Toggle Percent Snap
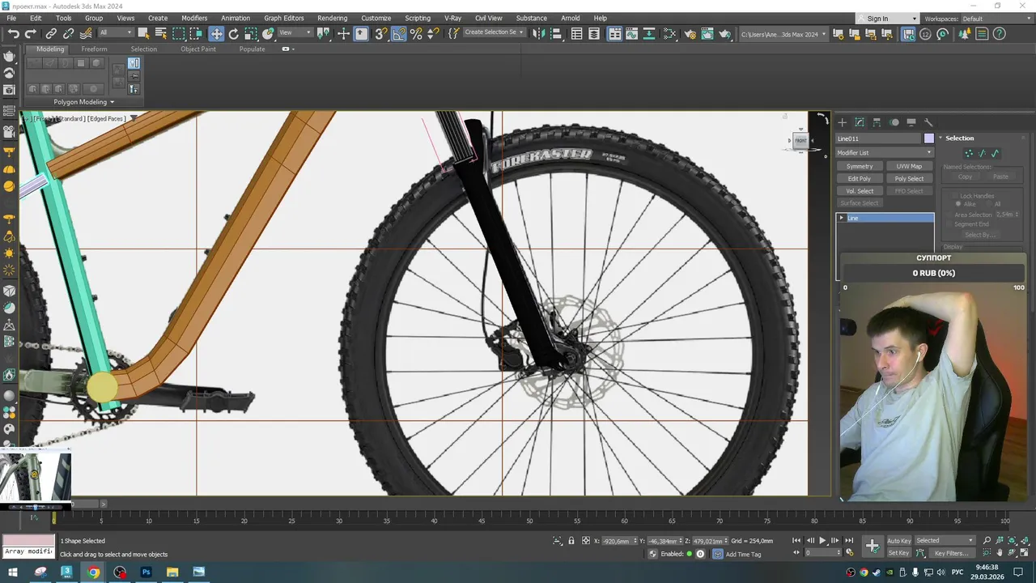Screen dimensions: 1036x583 416,34
